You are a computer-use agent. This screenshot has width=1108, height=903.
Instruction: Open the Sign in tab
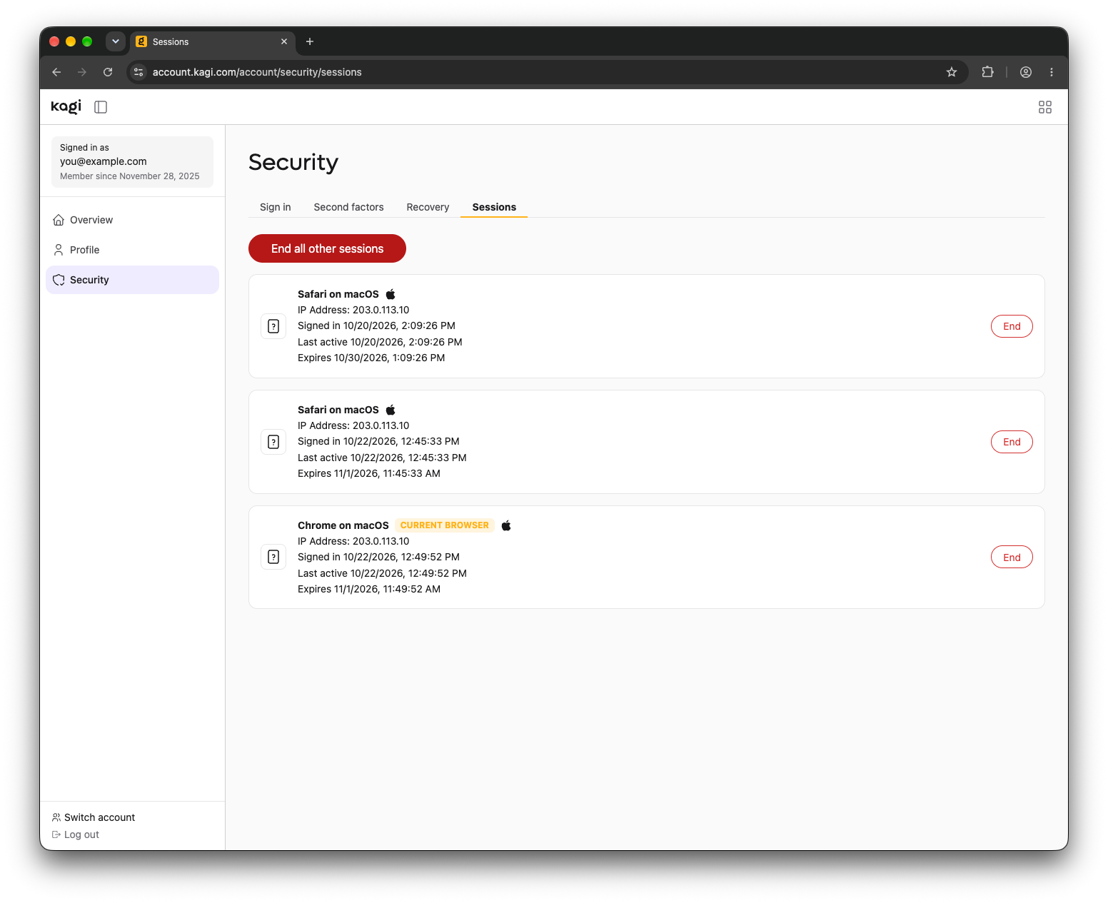(275, 207)
